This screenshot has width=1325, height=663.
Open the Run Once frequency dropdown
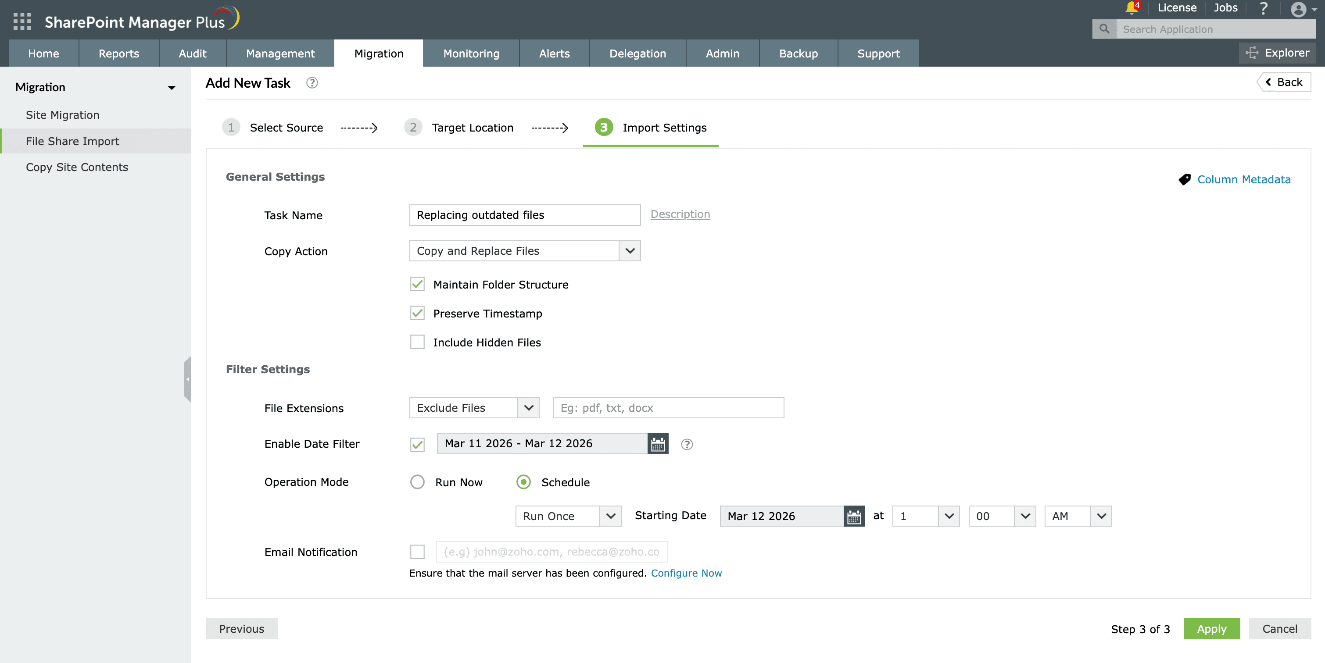(x=610, y=516)
